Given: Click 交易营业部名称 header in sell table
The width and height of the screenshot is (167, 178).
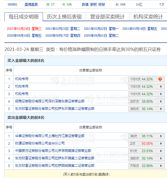Looking at the screenshot, I should click(91, 127).
